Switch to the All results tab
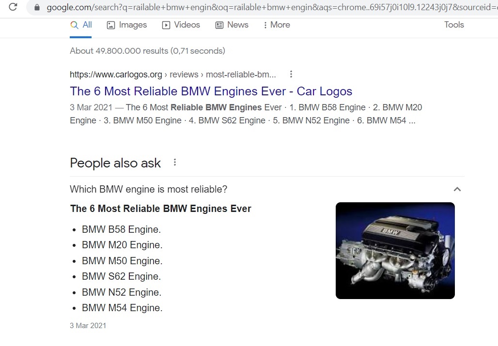The image size is (498, 346). pyautogui.click(x=81, y=25)
